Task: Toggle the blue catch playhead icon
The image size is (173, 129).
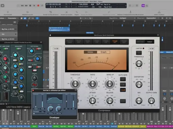Action: pyautogui.click(x=37, y=18)
